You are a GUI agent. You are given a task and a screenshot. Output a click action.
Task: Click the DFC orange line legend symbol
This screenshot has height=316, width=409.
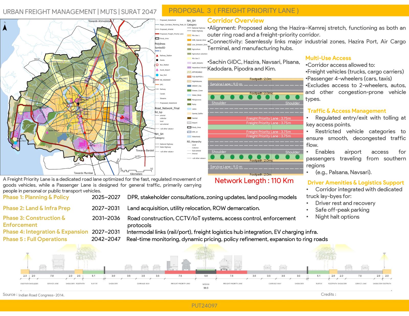pos(157,84)
